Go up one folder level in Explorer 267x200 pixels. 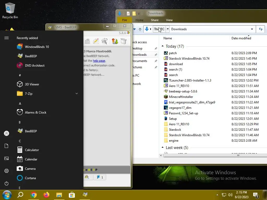point(140,29)
